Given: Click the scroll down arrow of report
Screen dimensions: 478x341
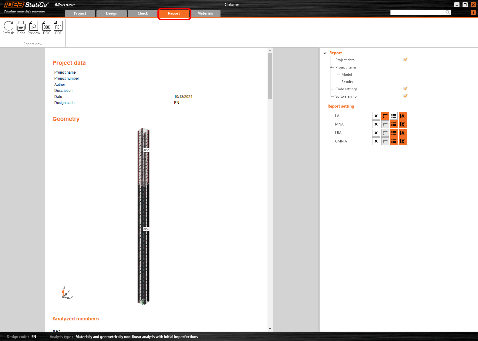Looking at the screenshot, I should [x=270, y=329].
